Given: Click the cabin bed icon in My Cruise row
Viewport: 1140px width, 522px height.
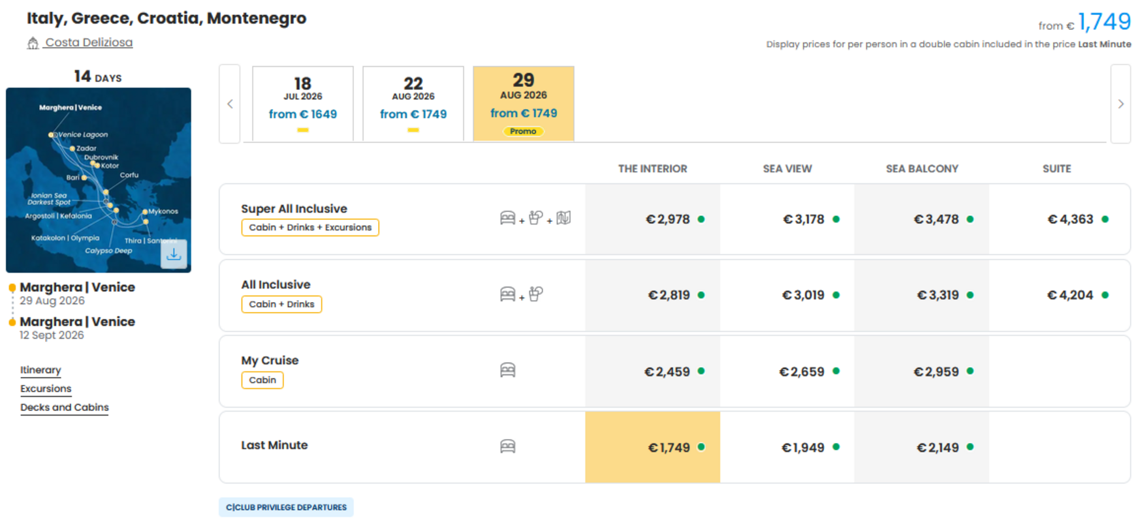Looking at the screenshot, I should pos(507,370).
